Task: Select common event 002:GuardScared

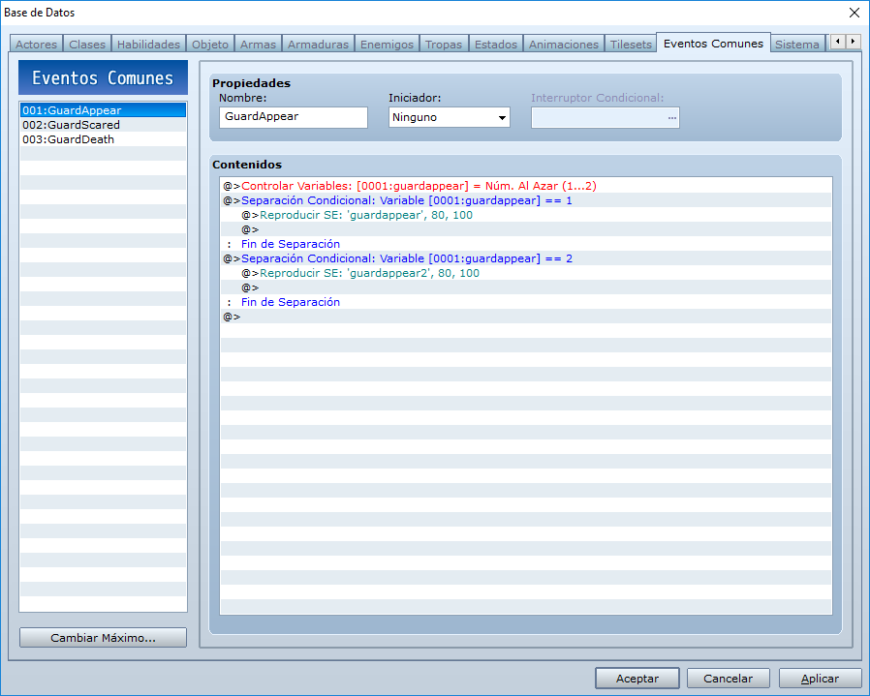Action: coord(104,125)
